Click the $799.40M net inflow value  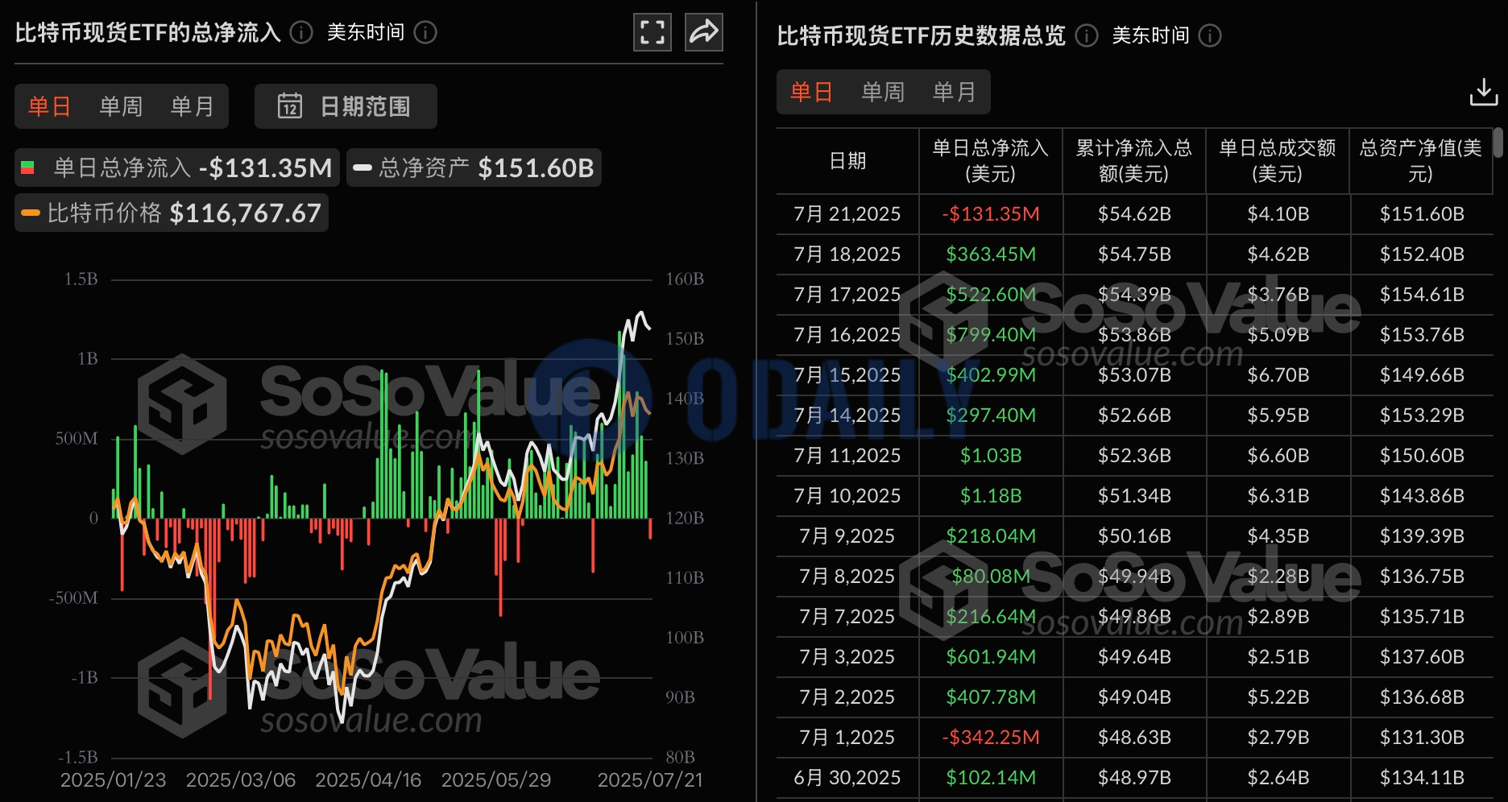coord(991,335)
